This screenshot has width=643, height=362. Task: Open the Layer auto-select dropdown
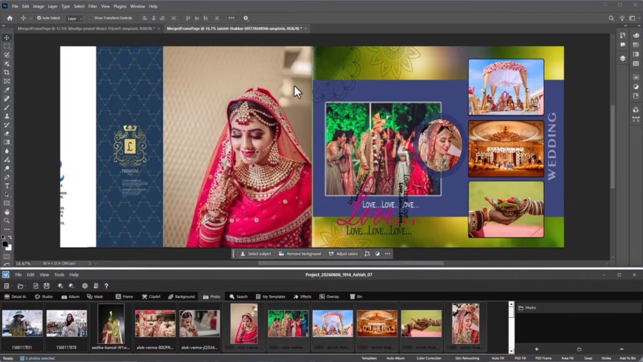[75, 18]
